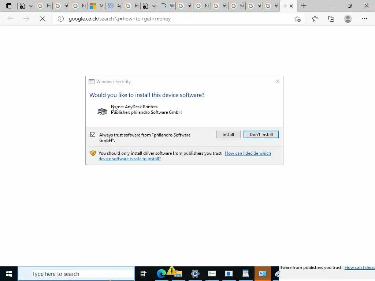Open the blue panel window taskbar icon
Image resolution: width=375 pixels, height=281 pixels.
(229, 274)
